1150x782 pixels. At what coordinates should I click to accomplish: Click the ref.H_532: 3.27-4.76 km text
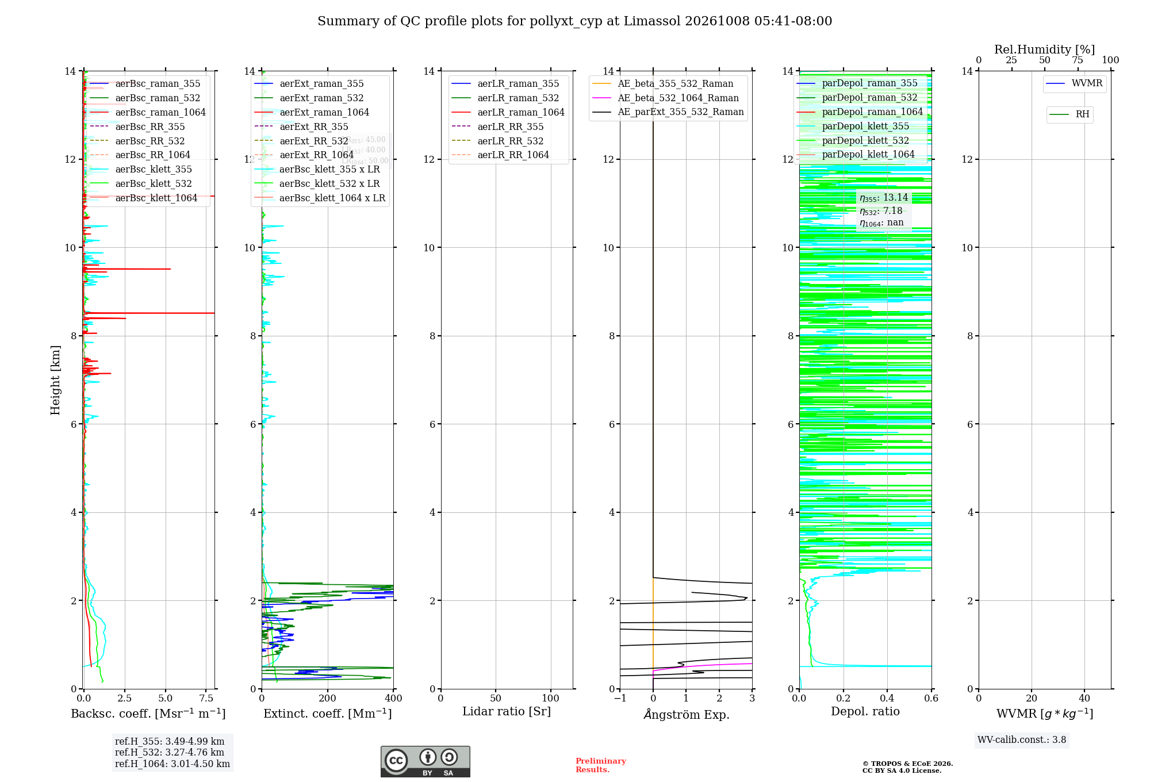170,752
